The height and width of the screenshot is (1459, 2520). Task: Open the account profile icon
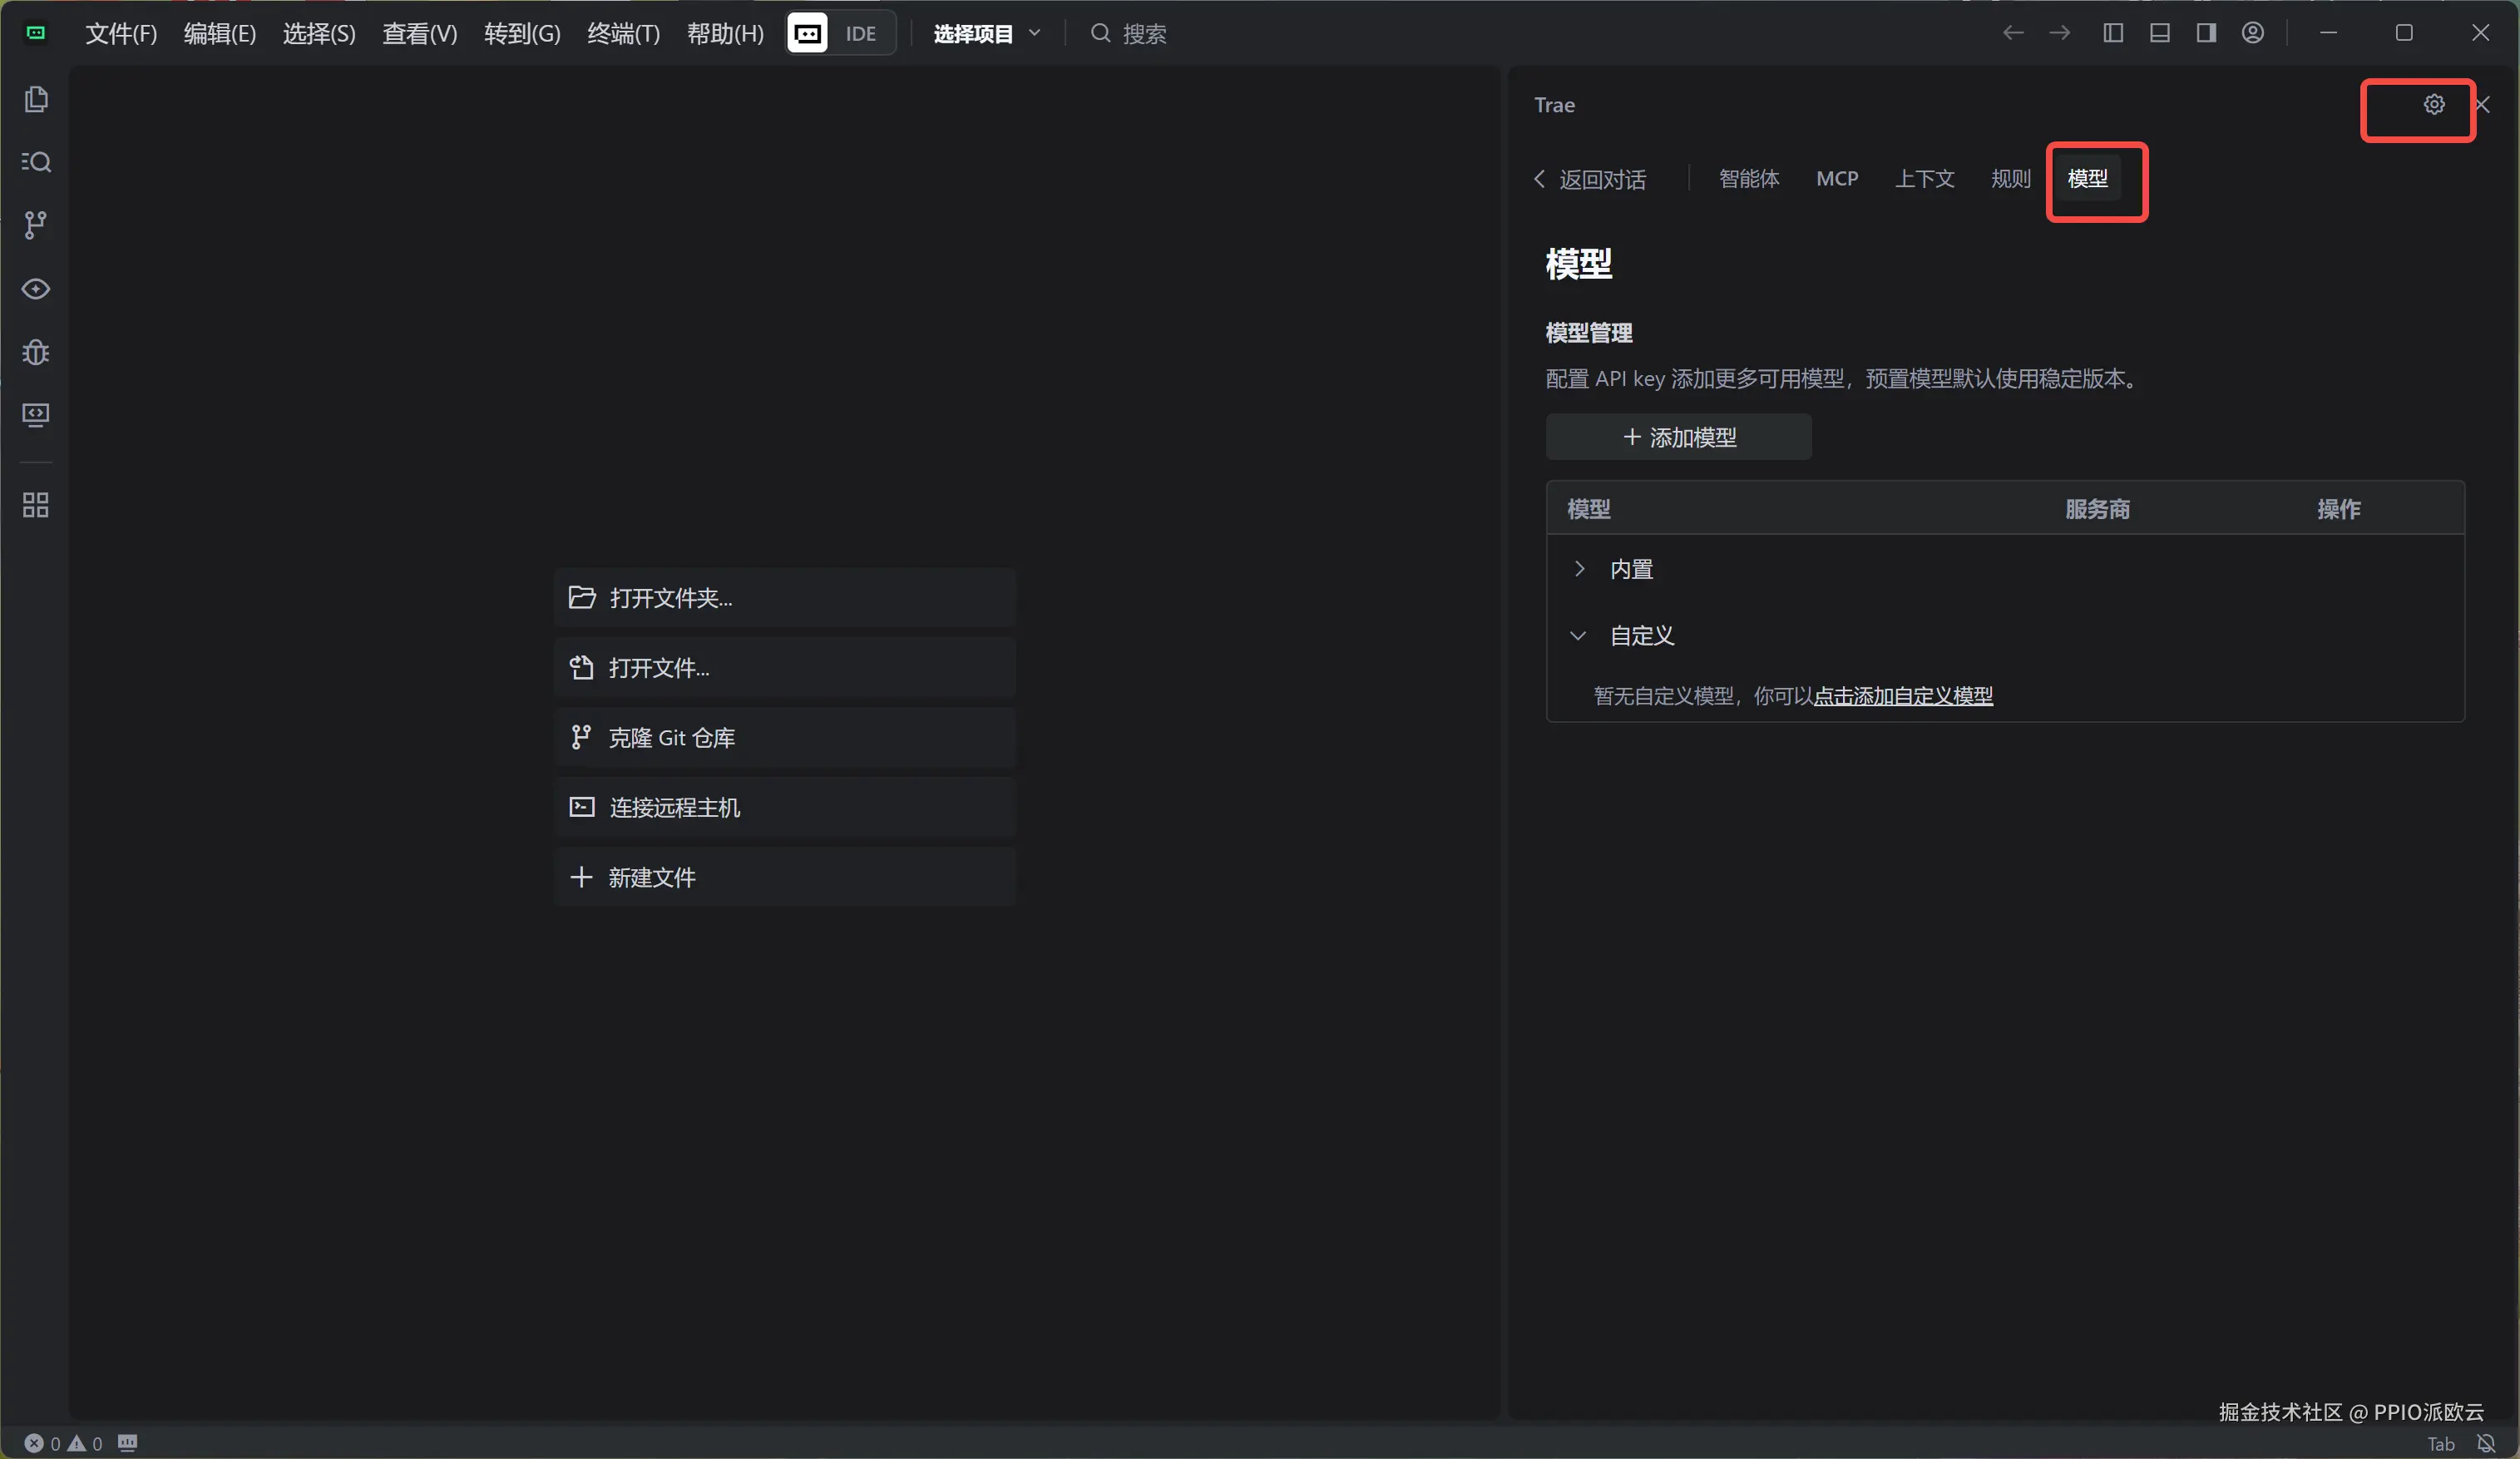click(2252, 33)
